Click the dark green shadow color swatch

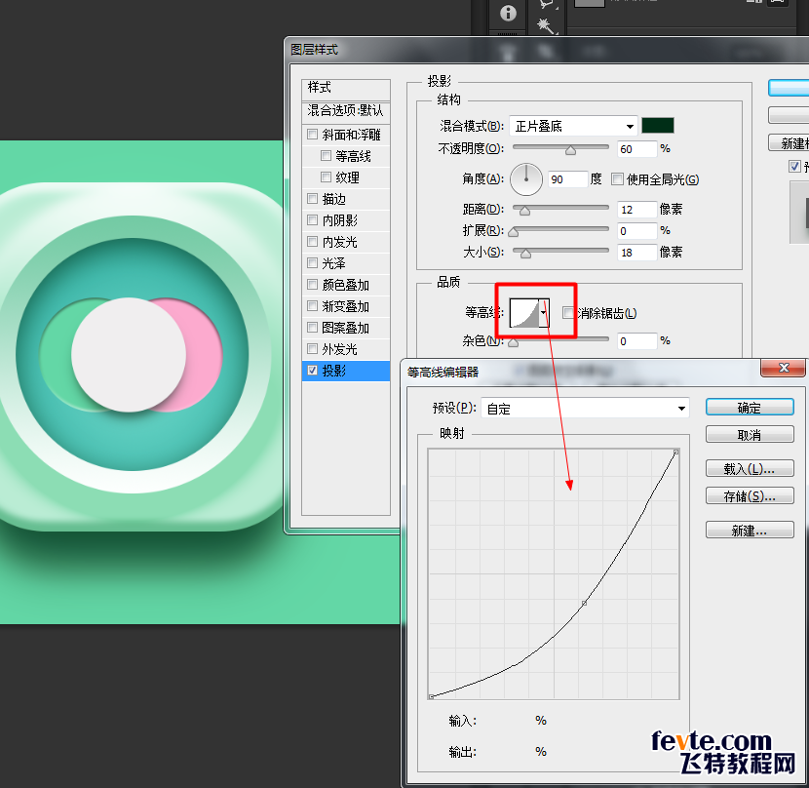click(x=657, y=126)
